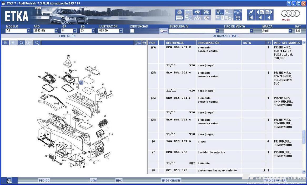Click the key icon next to Búsqueda IV
Image resolution: width=307 pixels, height=185 pixels.
point(163,31)
